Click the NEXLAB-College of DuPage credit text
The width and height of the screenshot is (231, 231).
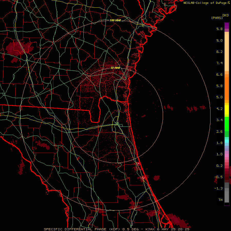pos(205,3)
